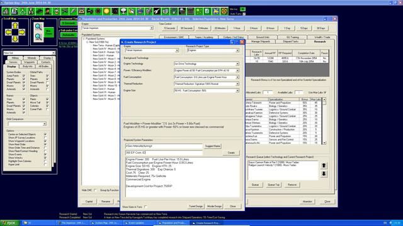Collapse the Populated Systems tree node
This screenshot has width=403, height=226.
(84, 39)
